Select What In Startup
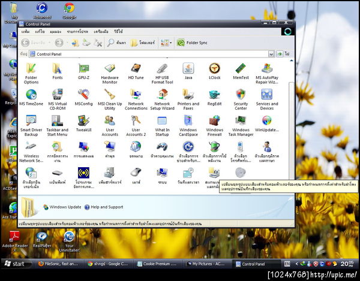Screen dimensions: 360x281 (x=162, y=126)
